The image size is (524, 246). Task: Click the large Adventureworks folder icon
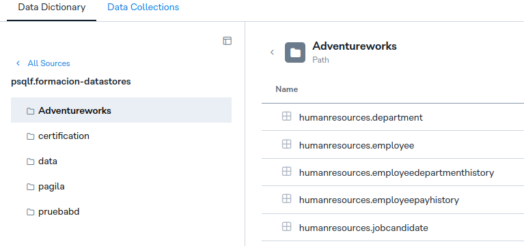[x=295, y=52]
